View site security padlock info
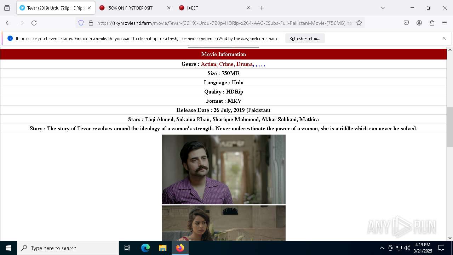Screen dimensions: 453x255 [91, 23]
